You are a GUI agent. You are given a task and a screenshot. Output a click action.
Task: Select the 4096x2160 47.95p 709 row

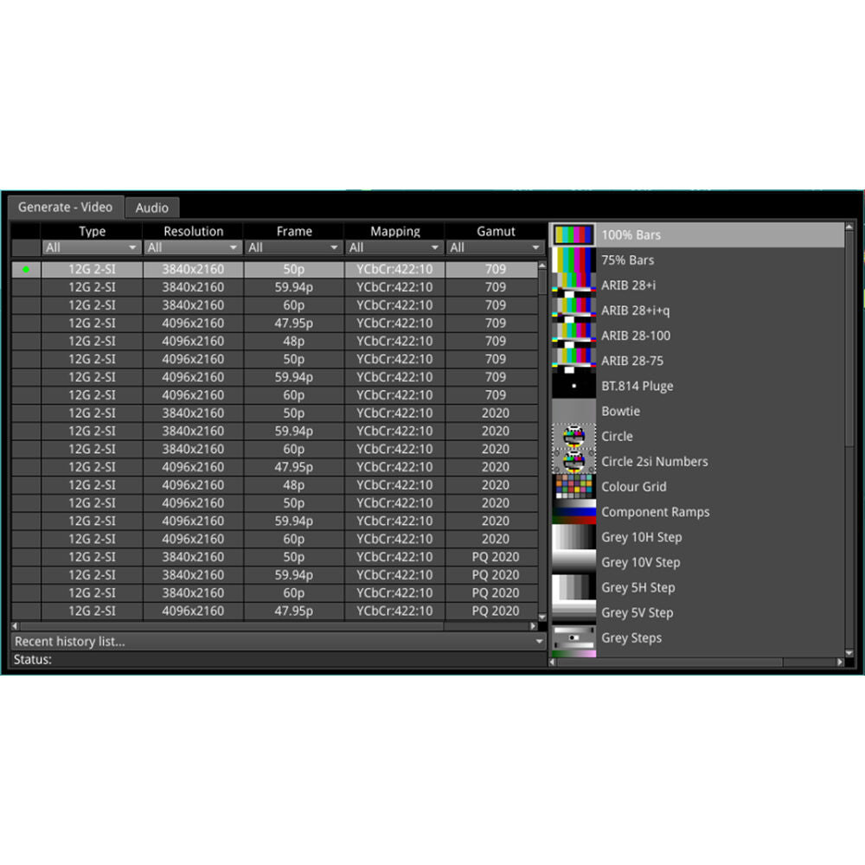tap(275, 324)
